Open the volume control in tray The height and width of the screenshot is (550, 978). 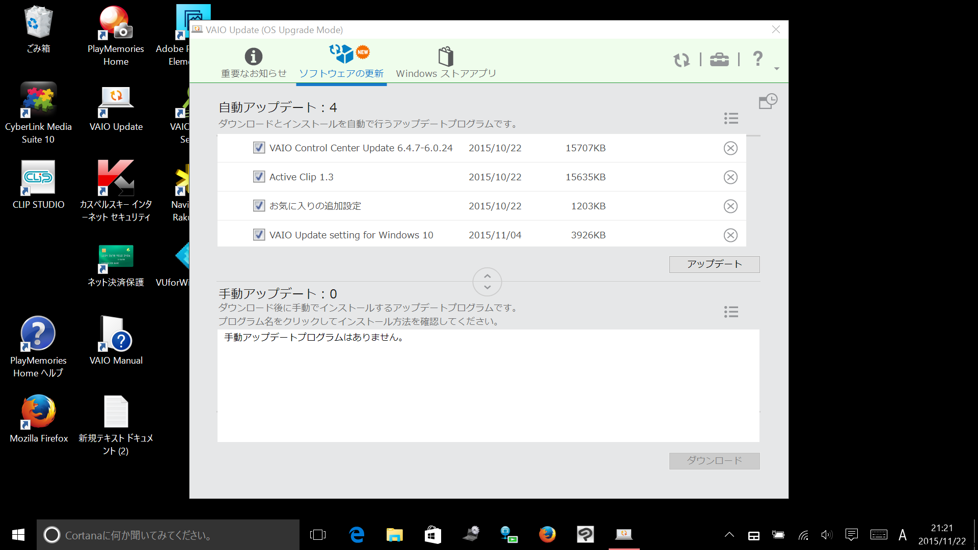point(826,535)
